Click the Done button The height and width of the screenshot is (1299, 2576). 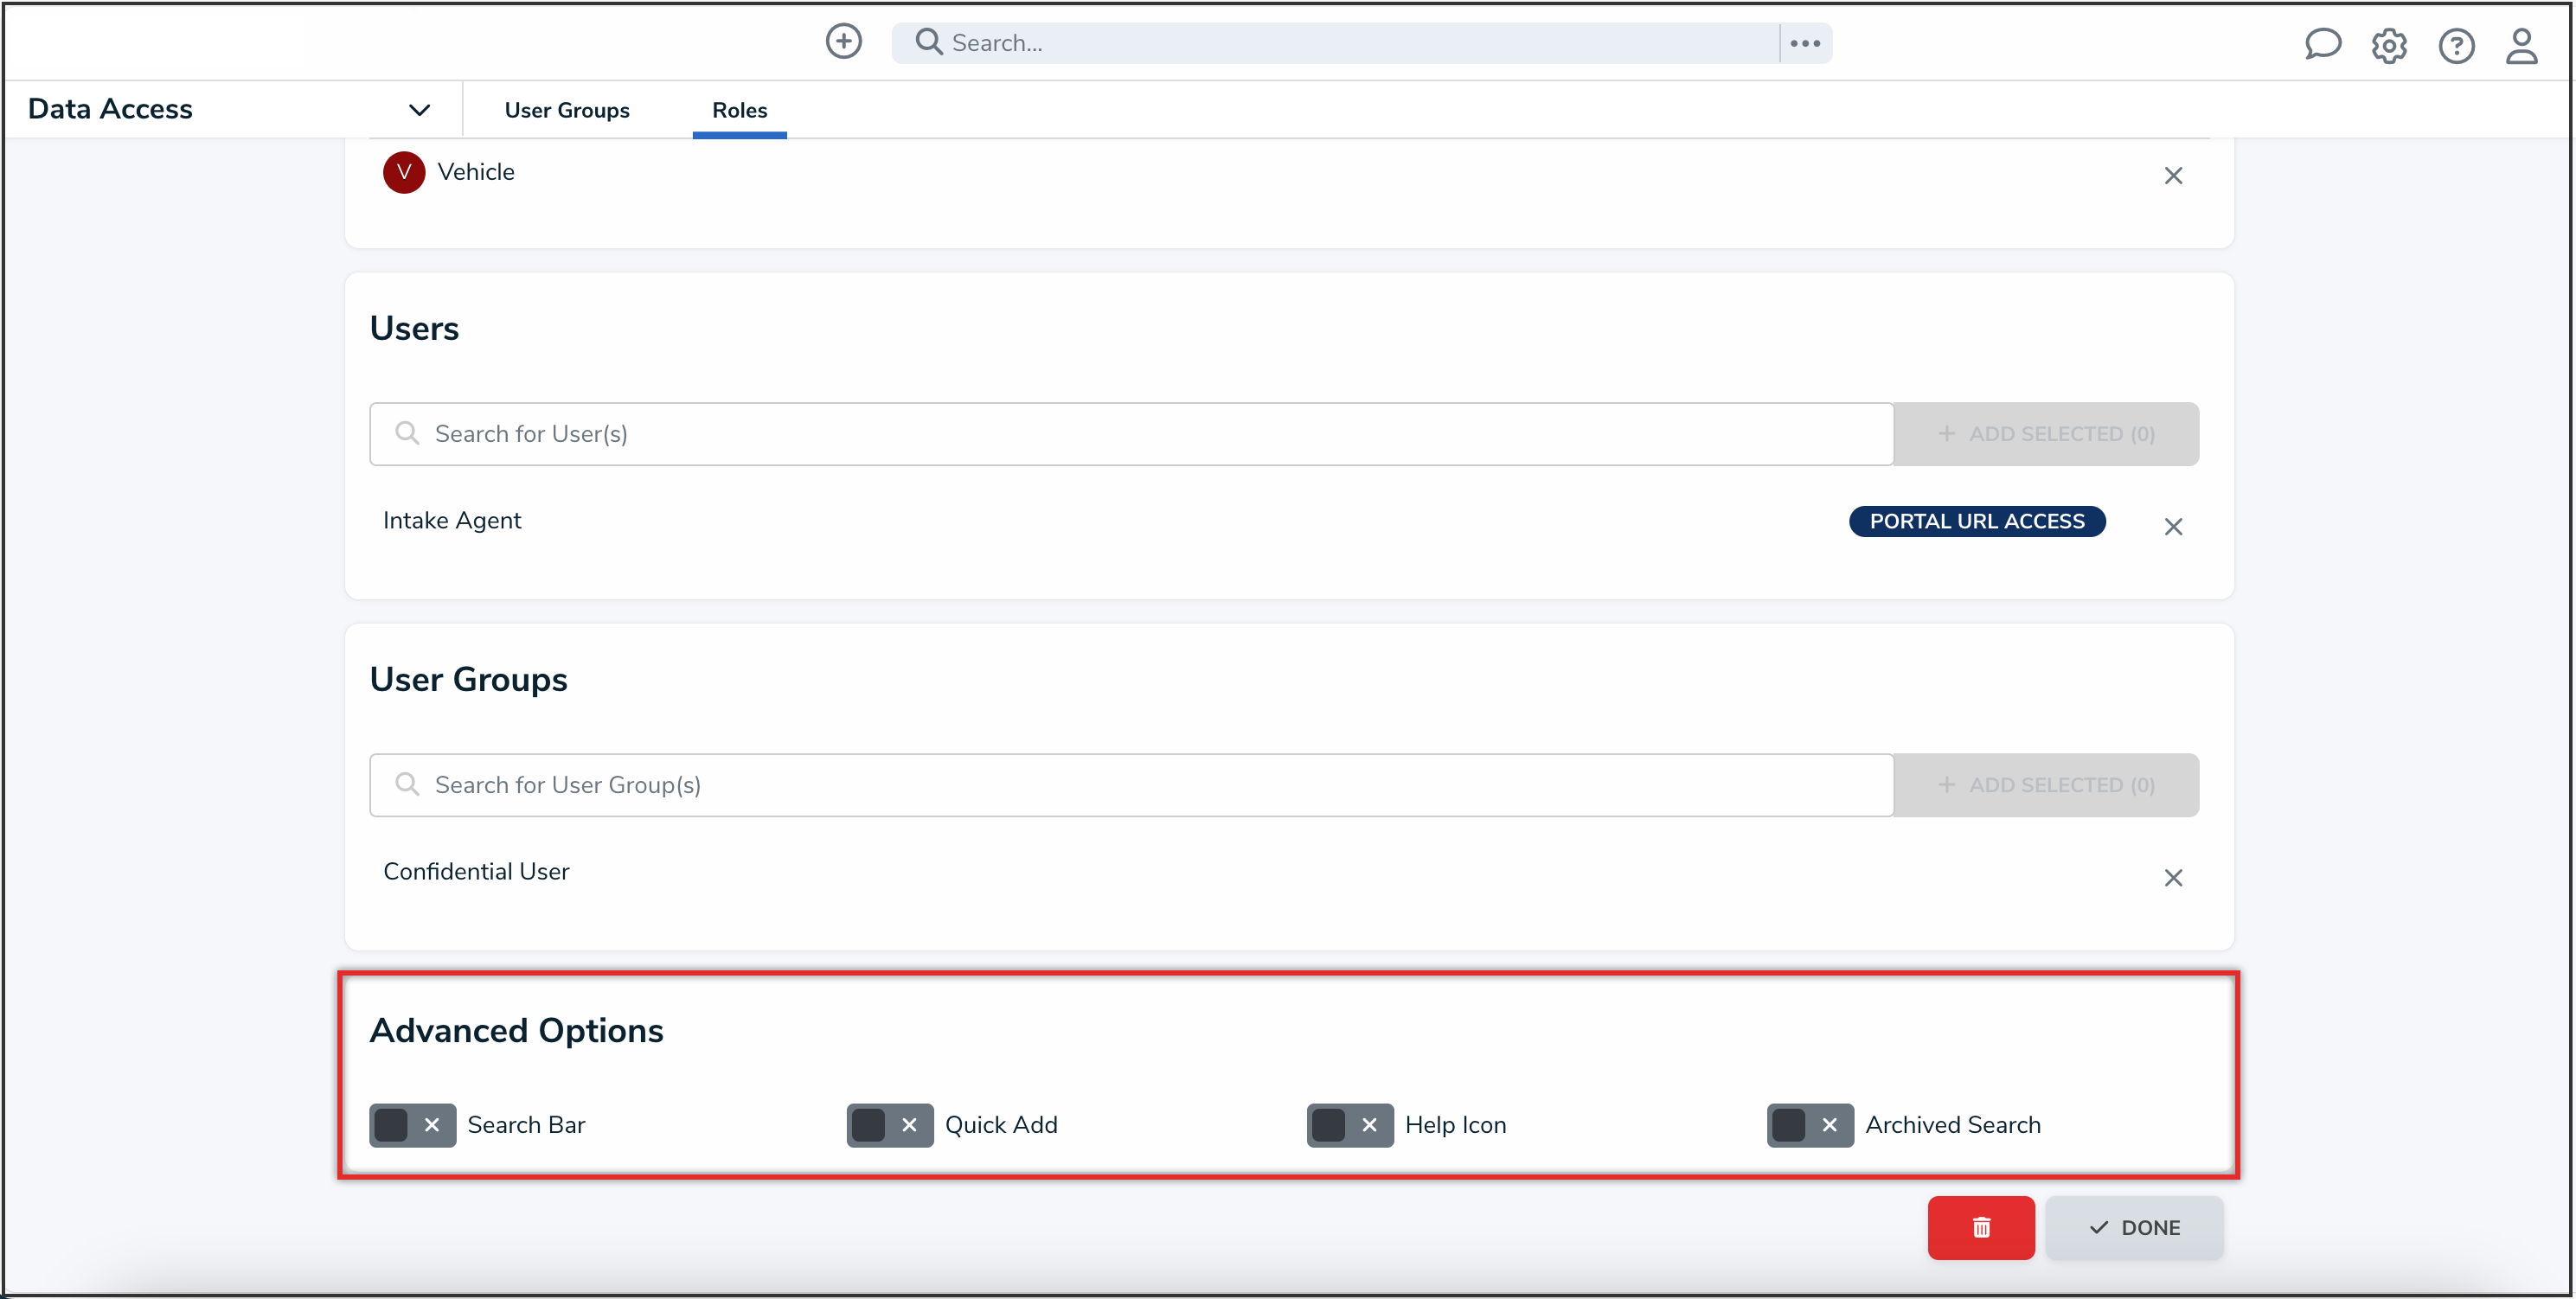2133,1227
